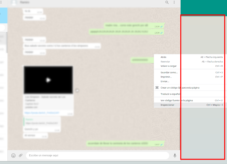227x164 pixels.
Task: Select 'Guardar como...' menu entry
Action: point(169,72)
